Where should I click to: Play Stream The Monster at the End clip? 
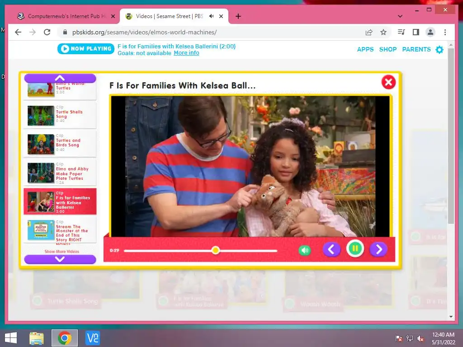60,230
